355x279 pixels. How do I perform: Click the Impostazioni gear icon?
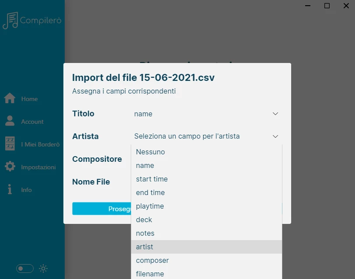click(10, 167)
